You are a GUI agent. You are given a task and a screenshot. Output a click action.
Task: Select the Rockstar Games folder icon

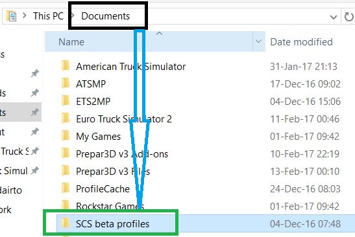66,205
